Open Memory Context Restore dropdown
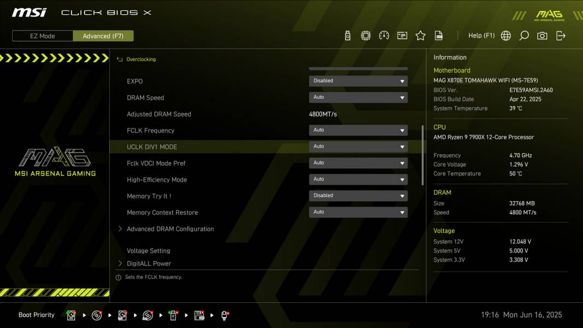The height and width of the screenshot is (328, 583). coord(358,212)
